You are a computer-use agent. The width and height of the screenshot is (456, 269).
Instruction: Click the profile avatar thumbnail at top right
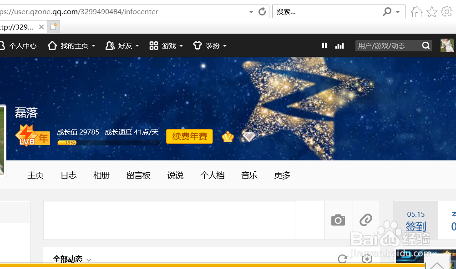(447, 45)
